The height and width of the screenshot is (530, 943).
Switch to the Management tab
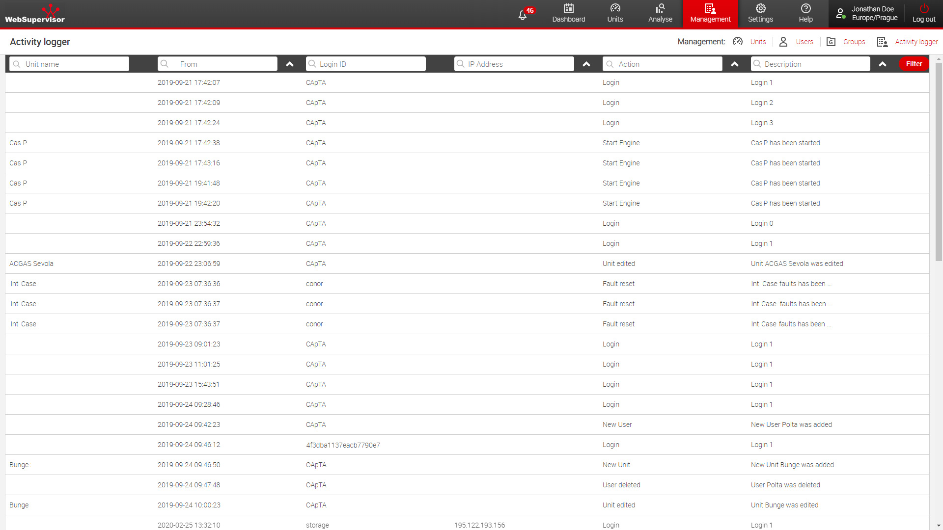710,13
